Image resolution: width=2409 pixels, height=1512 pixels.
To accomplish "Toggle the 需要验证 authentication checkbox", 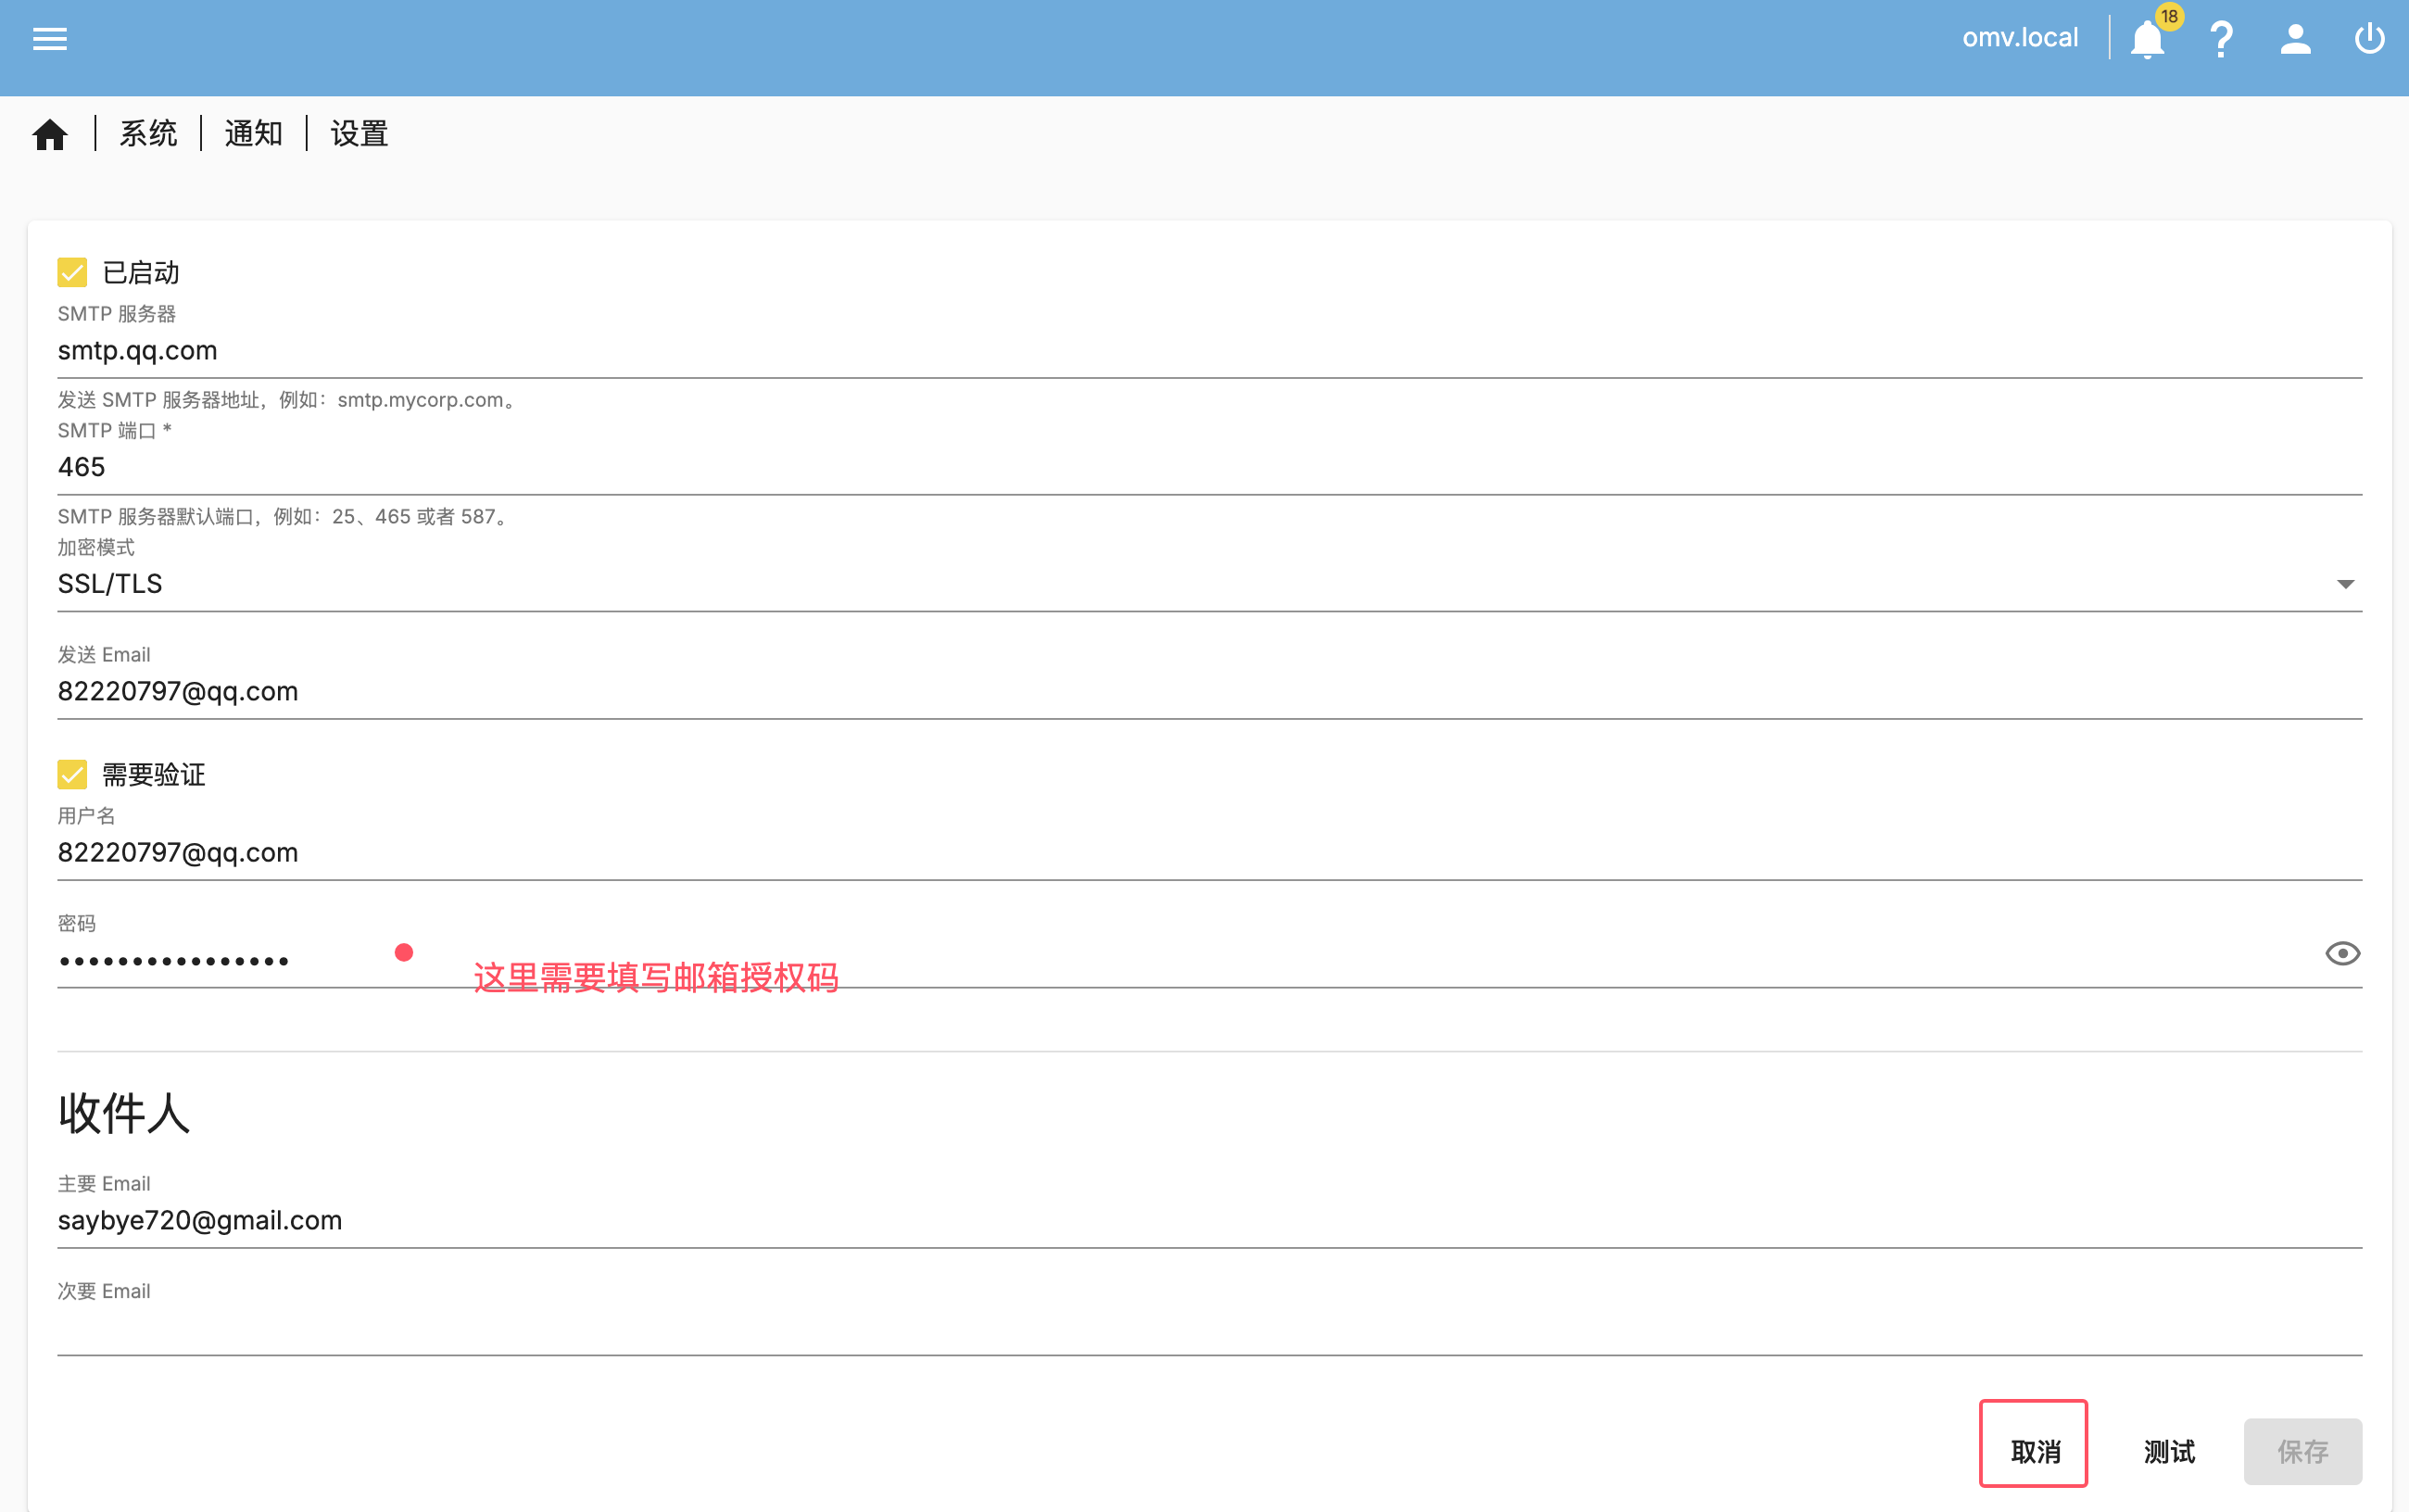I will [72, 774].
